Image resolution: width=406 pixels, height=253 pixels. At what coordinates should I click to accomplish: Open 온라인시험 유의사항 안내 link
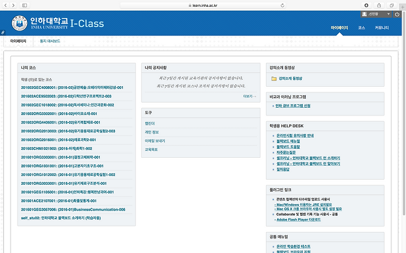click(295, 136)
